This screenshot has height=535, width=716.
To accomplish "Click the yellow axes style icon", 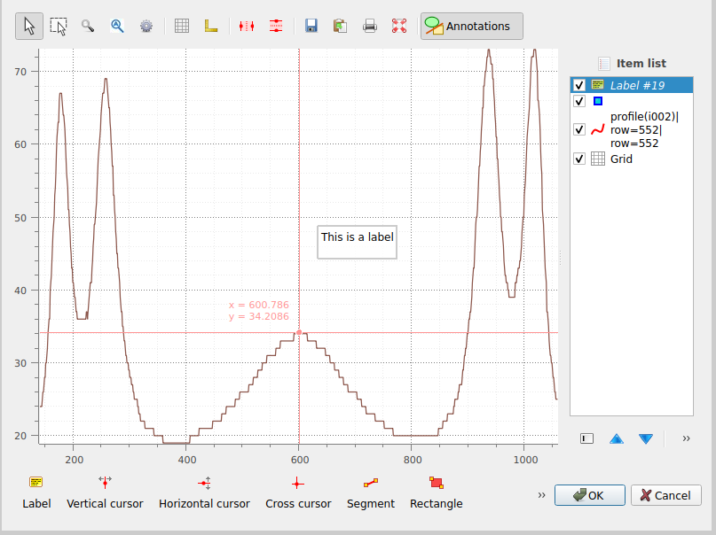I will [211, 26].
